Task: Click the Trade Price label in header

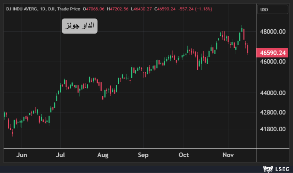Action: click(68, 9)
